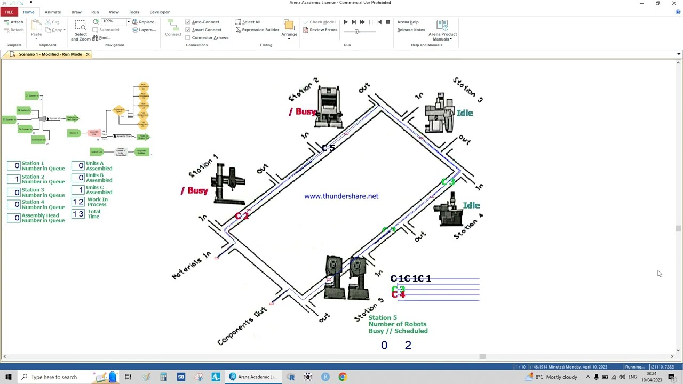Click the Station 3 Idle status label
Screen dimensions: 683x384
(465, 113)
